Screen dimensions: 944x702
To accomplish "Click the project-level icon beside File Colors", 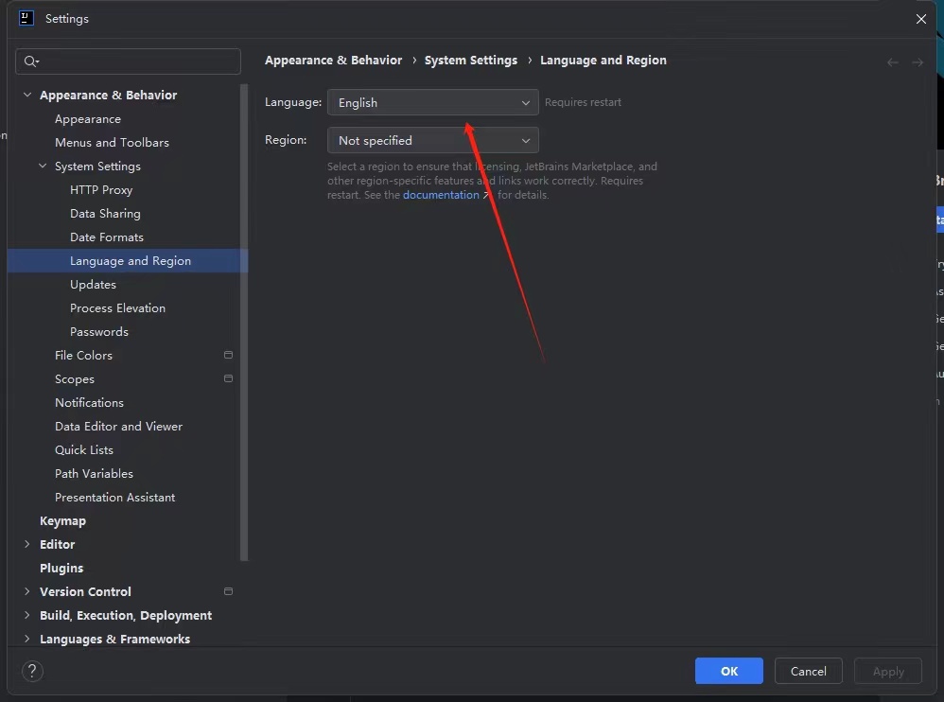I will (228, 355).
